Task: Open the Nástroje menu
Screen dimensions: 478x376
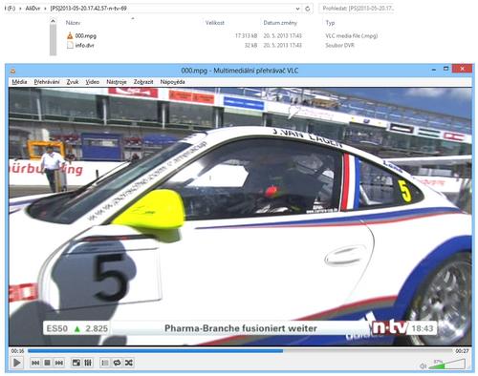Action: [x=117, y=82]
